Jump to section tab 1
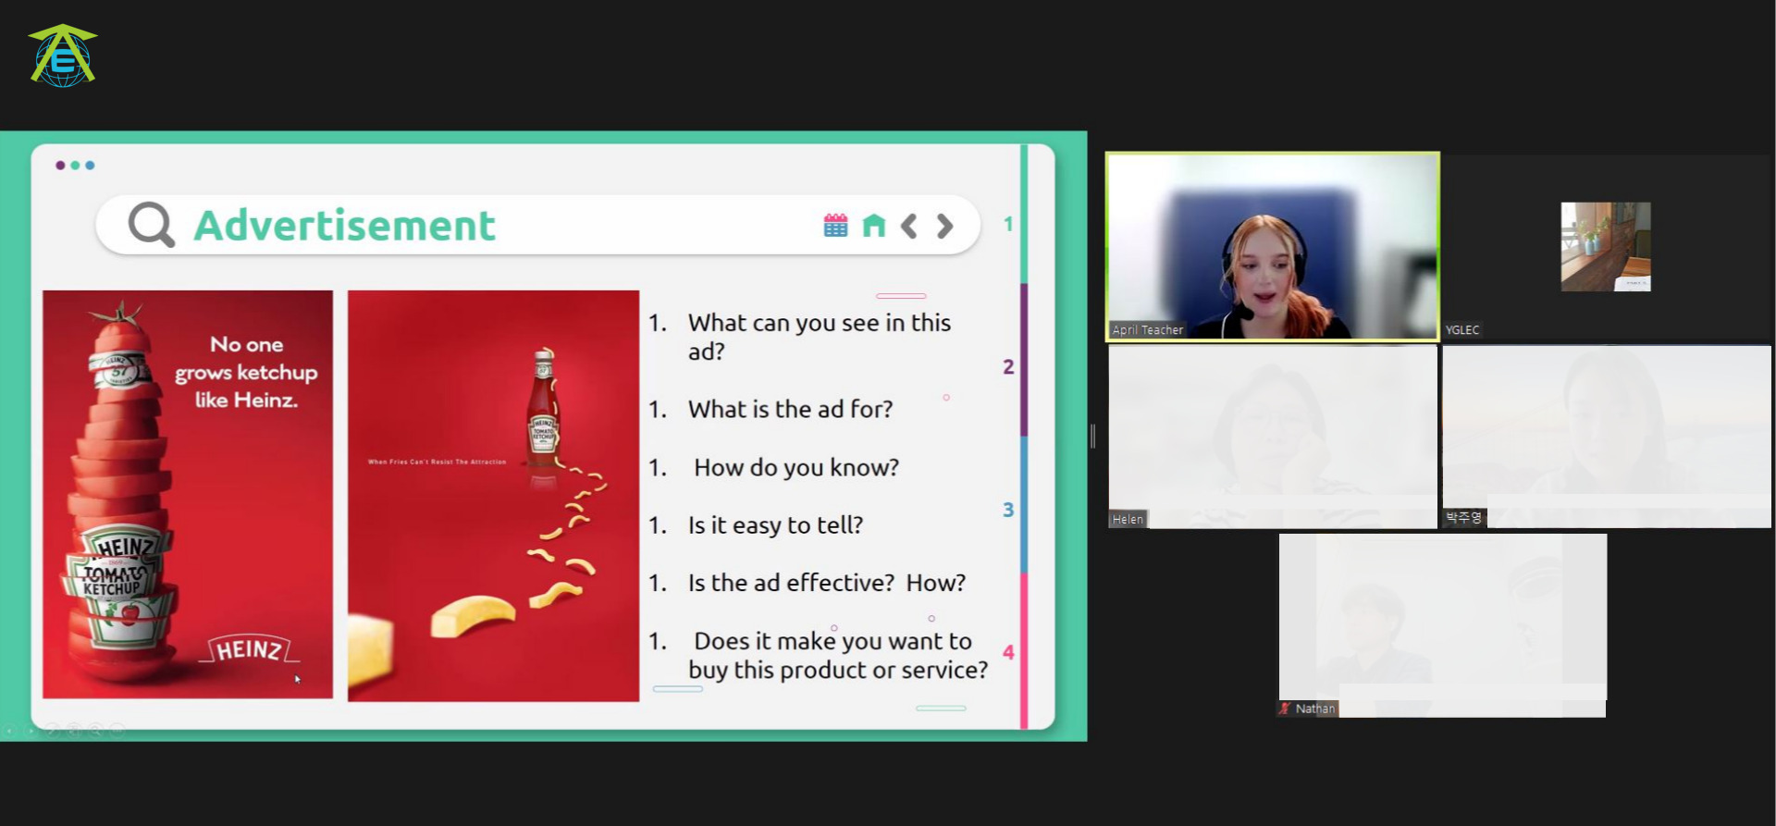Screen dimensions: 1776x826 click(x=1008, y=224)
